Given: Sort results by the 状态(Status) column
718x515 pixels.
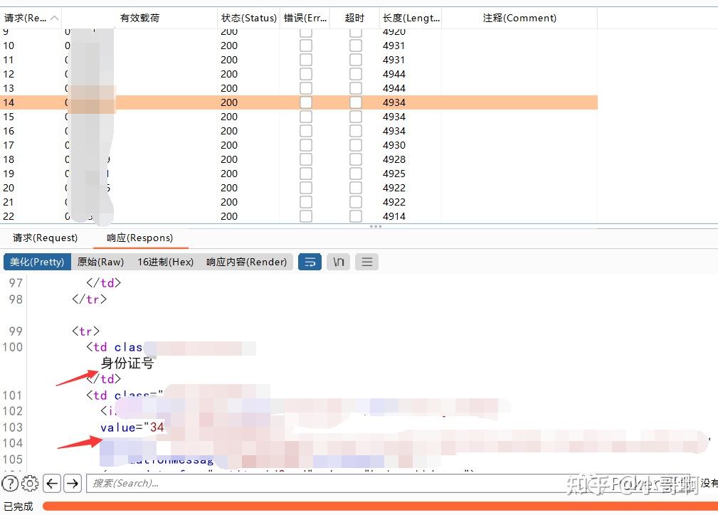Looking at the screenshot, I should (x=248, y=18).
